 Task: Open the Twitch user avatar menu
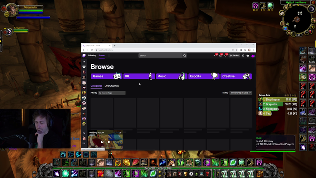coord(253,56)
